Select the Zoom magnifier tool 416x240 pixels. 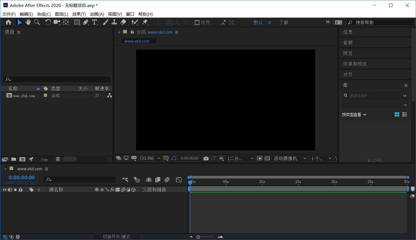pos(37,22)
